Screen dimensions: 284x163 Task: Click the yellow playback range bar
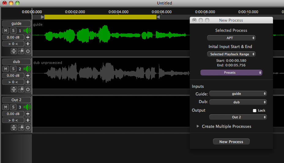tap(100, 17)
